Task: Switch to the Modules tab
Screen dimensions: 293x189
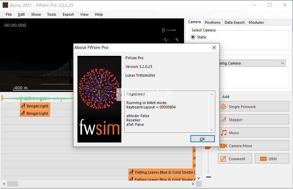Action: pyautogui.click(x=256, y=22)
